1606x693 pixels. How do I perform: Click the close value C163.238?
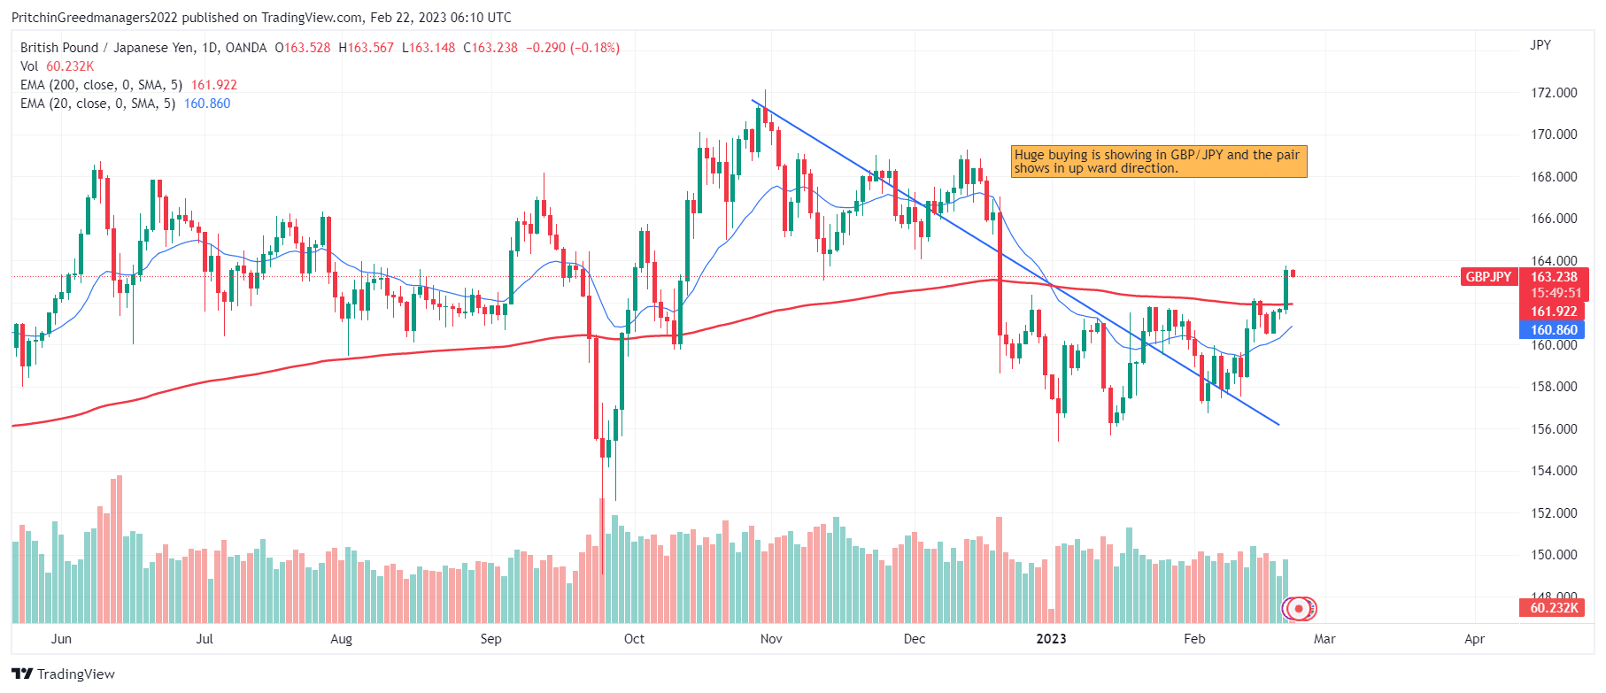(x=490, y=48)
